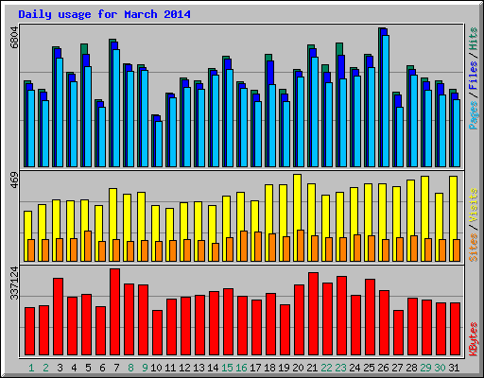
Task: Click day label '24' on the x-axis
Action: (354, 368)
